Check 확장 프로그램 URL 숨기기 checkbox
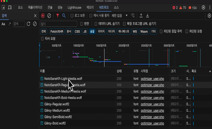The image size is (212, 129). (124, 24)
